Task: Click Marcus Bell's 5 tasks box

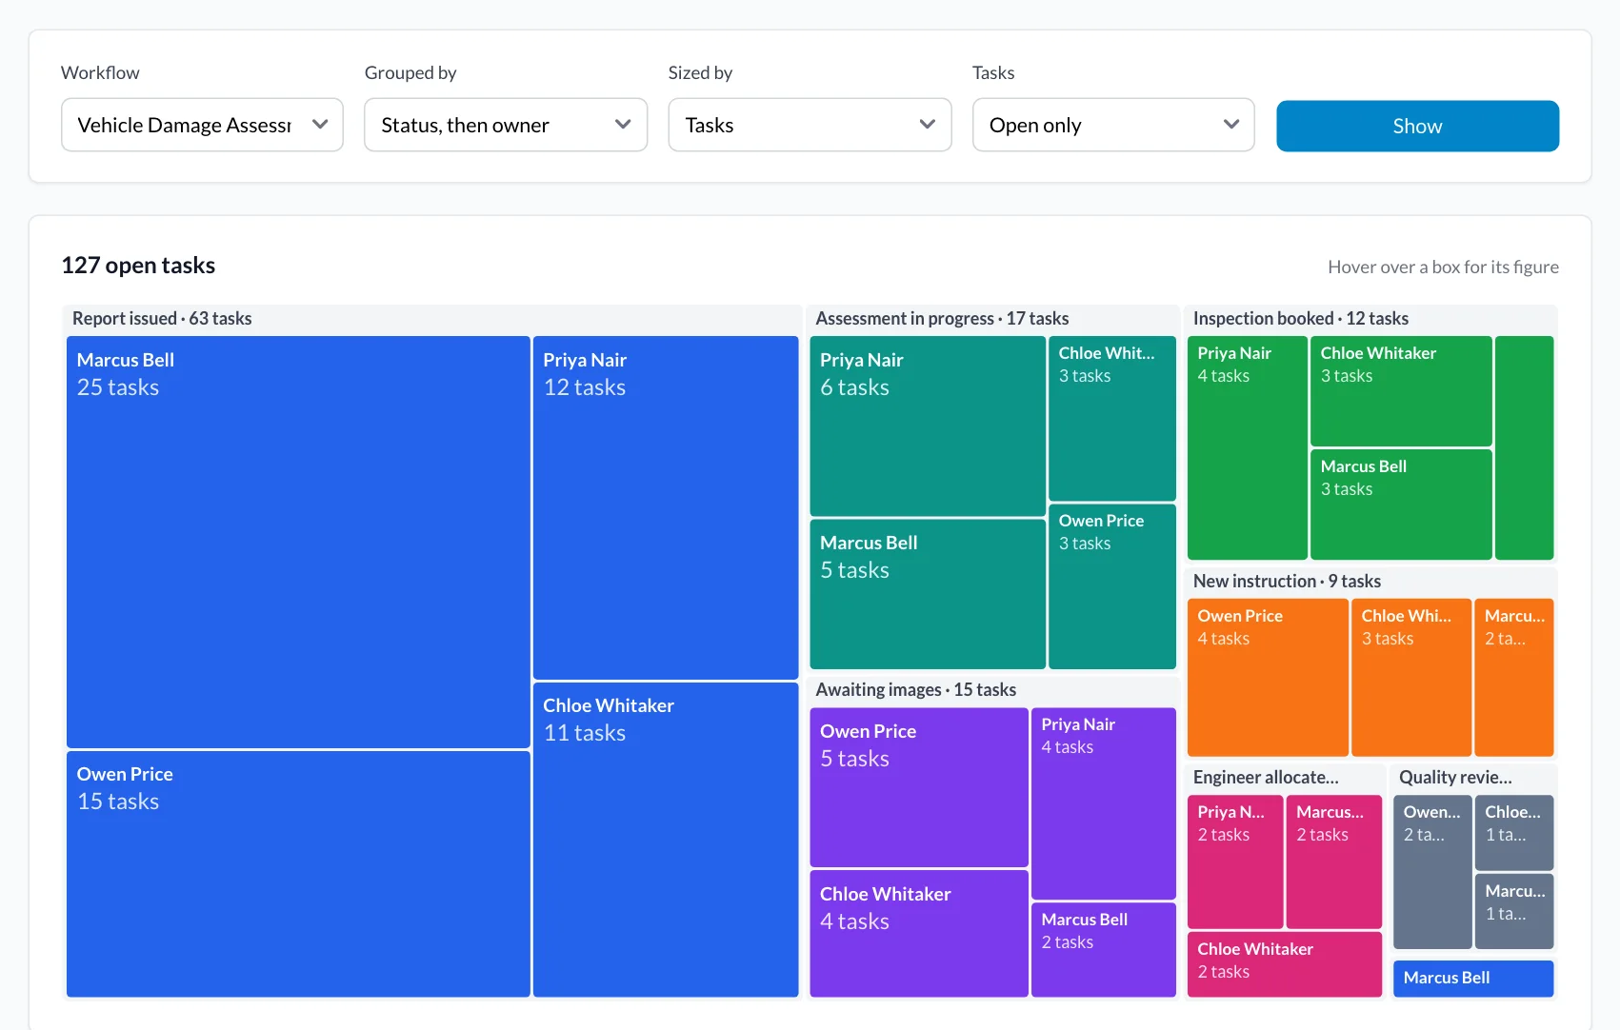Action: (x=928, y=594)
